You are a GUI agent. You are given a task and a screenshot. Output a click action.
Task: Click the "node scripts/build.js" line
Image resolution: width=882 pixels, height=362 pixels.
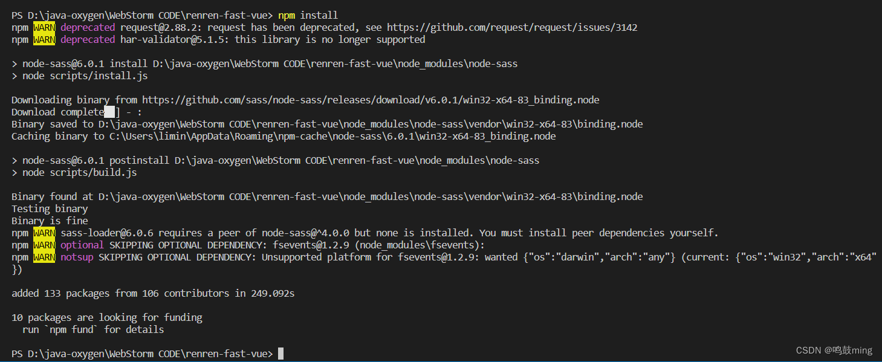(x=79, y=172)
